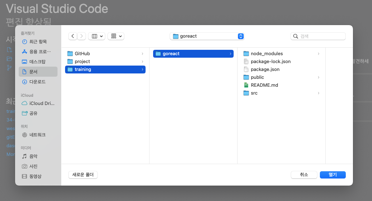Viewport: 372px width, 201px height.
Task: Select 다운로드 in the sidebar
Action: click(x=38, y=82)
